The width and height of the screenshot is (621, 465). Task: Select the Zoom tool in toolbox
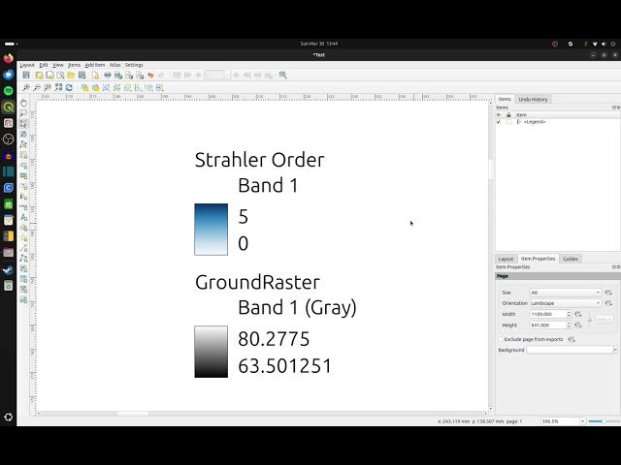tap(23, 113)
